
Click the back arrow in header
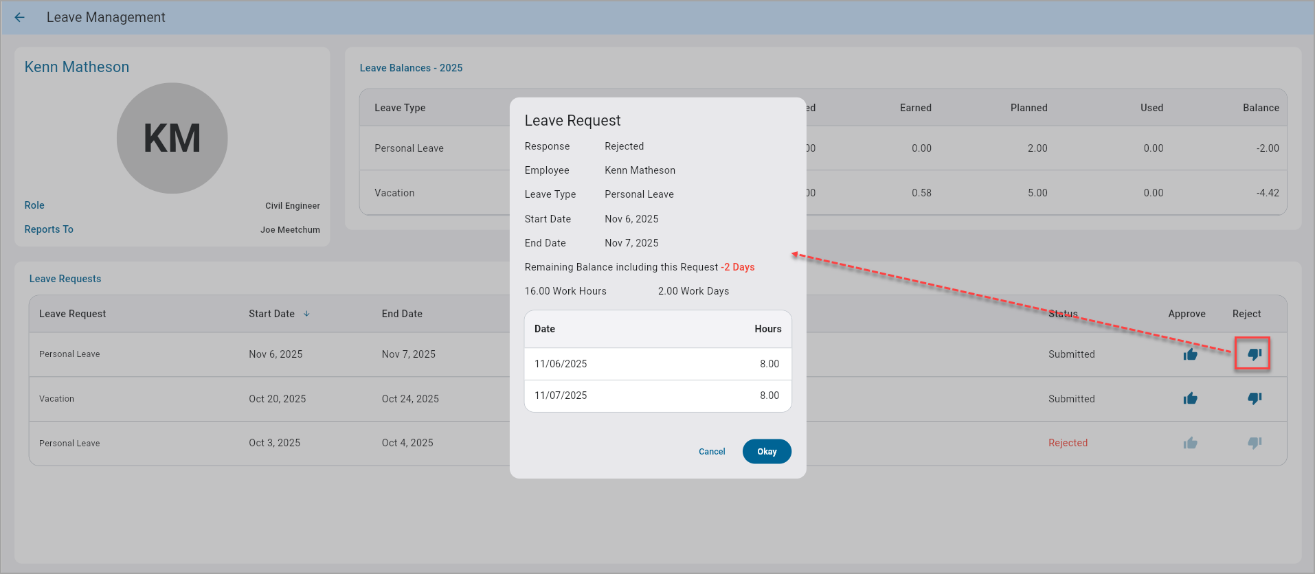point(19,17)
